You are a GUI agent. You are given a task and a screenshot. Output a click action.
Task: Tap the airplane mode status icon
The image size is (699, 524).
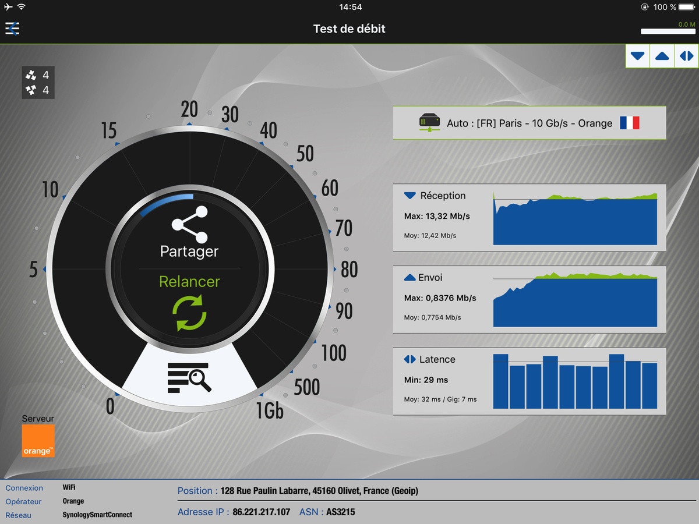8,7
